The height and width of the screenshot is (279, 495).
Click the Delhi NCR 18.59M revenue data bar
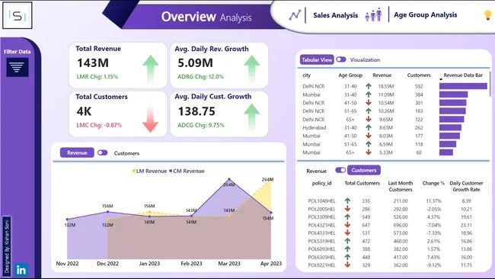pyautogui.click(x=463, y=86)
